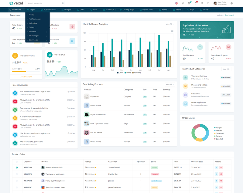The height and width of the screenshot is (193, 243).
Task: Open the settings gear in the header
Action: (231, 3)
